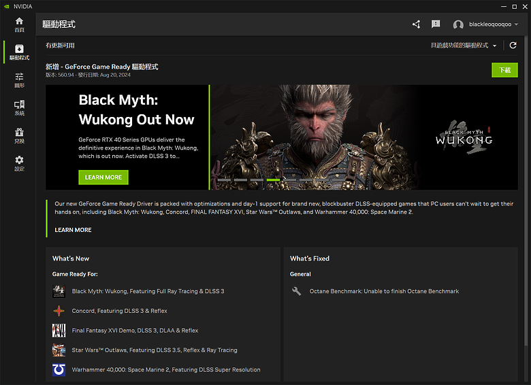
Task: Click NVIDIA logo in title bar
Action: point(6,6)
